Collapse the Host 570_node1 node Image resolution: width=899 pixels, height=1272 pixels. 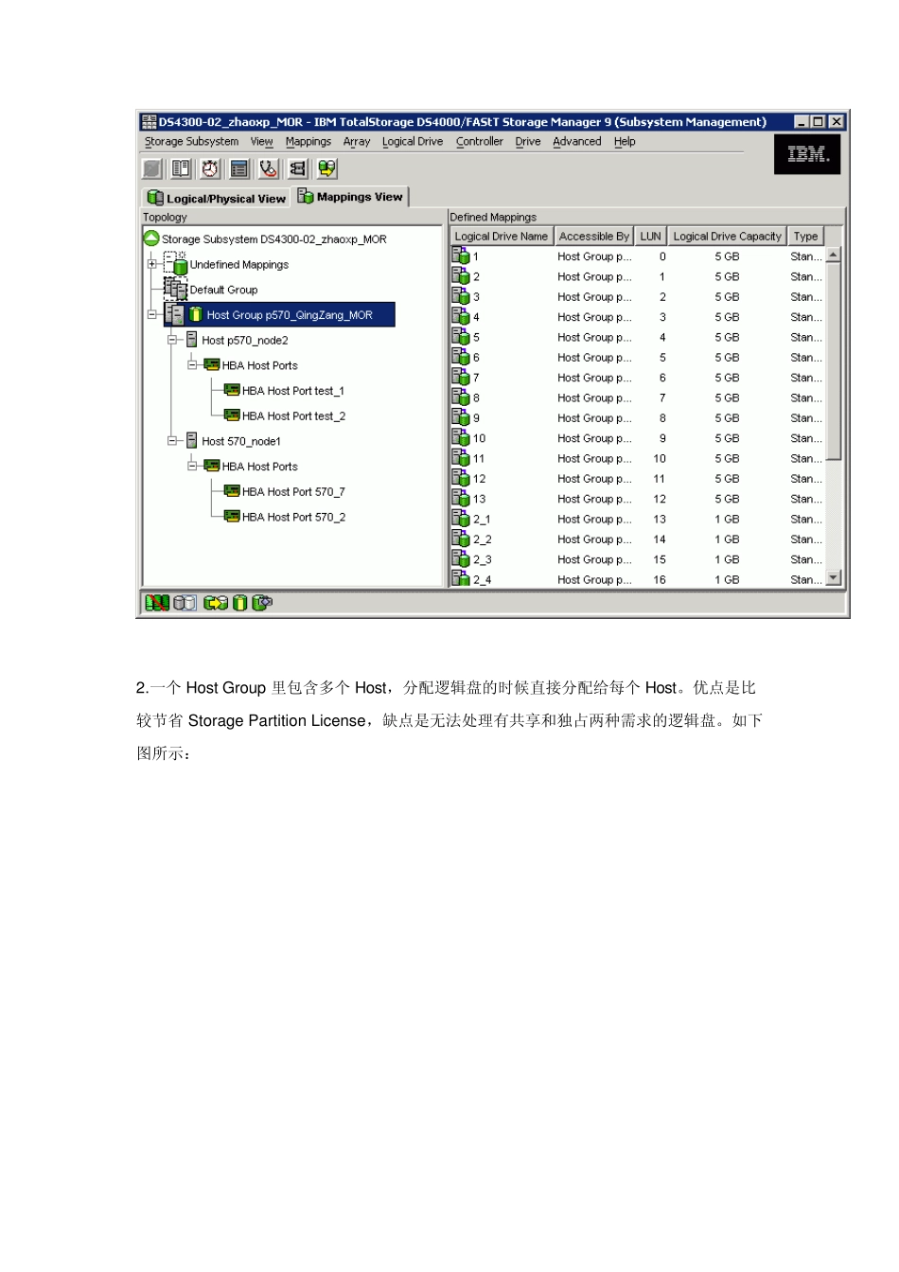(x=172, y=441)
